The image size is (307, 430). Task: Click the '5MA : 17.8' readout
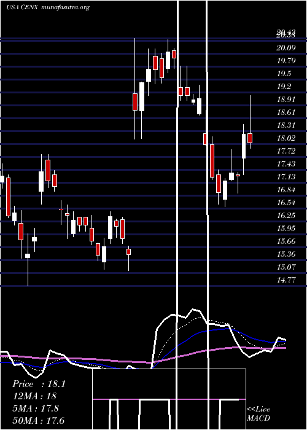click(x=36, y=408)
